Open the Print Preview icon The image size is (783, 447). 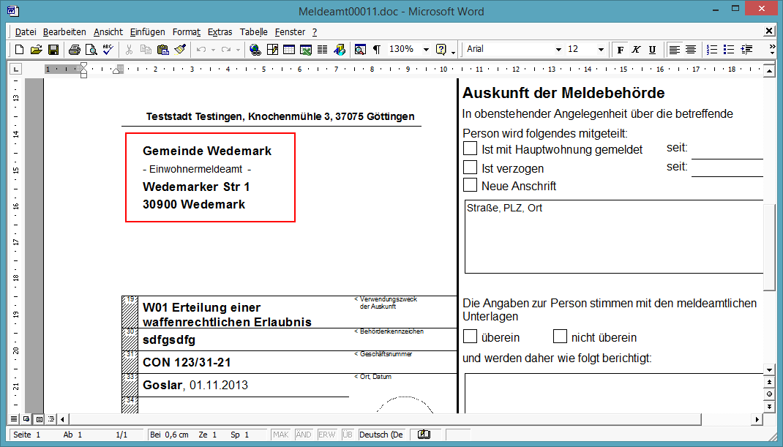point(91,50)
